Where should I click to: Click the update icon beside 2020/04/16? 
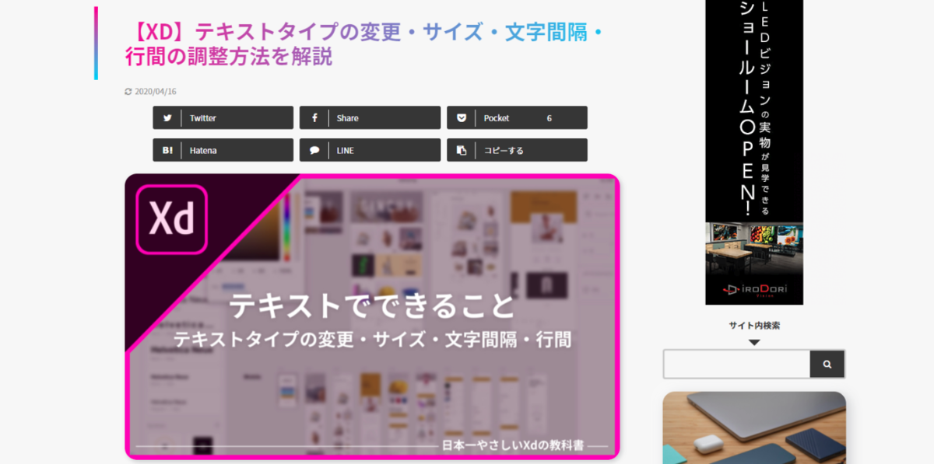128,92
